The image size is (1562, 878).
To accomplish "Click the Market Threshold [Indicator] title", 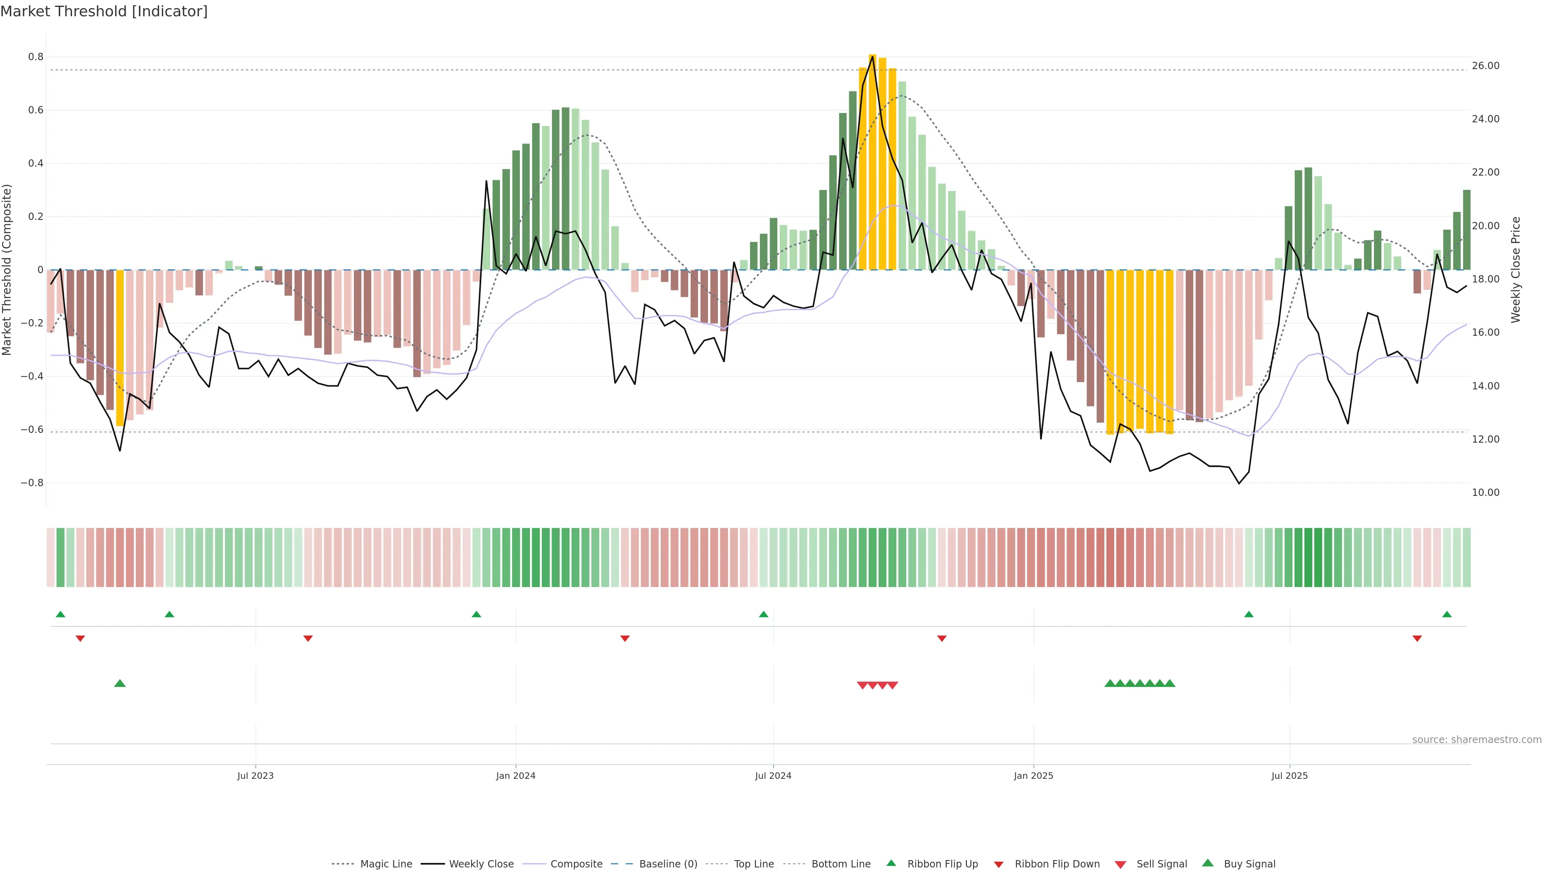I will [104, 11].
